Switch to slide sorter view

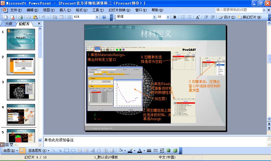coord(7,145)
